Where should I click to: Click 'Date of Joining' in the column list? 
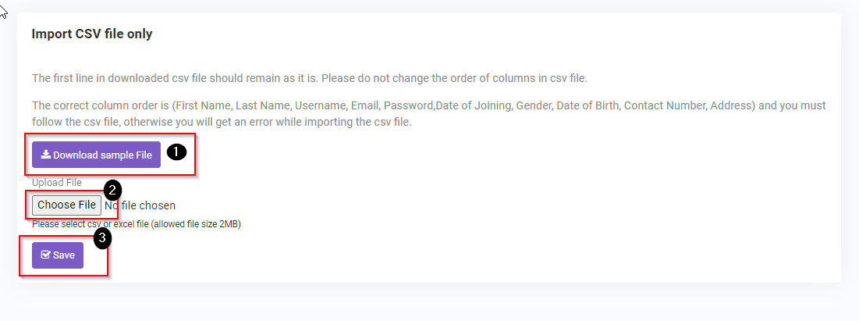(x=470, y=105)
